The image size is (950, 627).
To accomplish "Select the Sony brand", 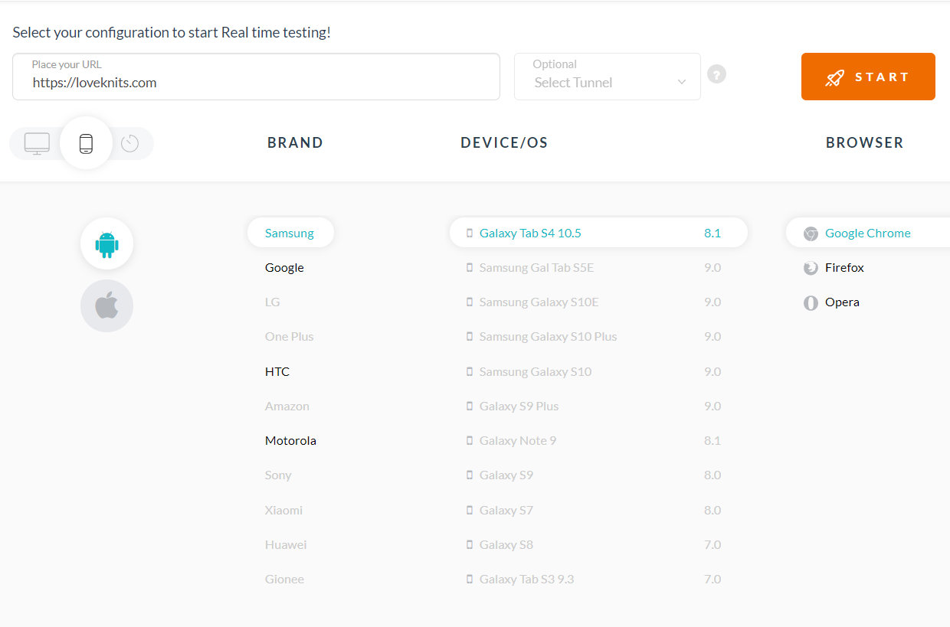I will coord(278,475).
